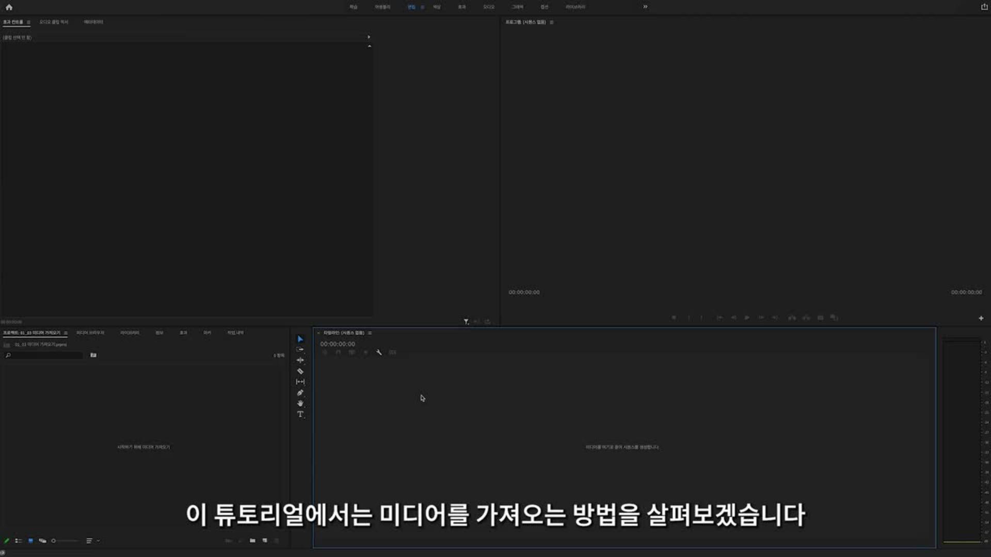Select the Type tool
This screenshot has height=557, width=991.
click(x=300, y=414)
